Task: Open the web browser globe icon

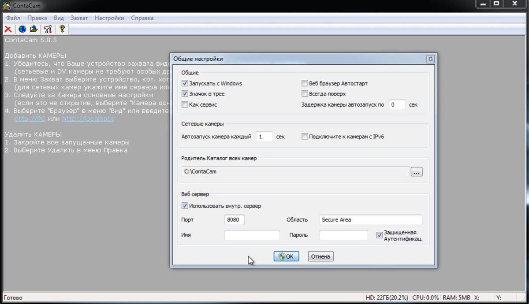Action: click(x=22, y=29)
